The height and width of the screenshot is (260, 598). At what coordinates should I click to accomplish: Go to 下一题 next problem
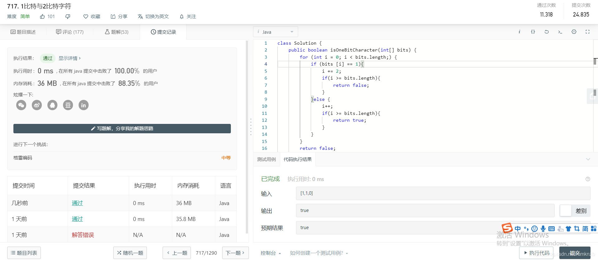click(x=235, y=253)
